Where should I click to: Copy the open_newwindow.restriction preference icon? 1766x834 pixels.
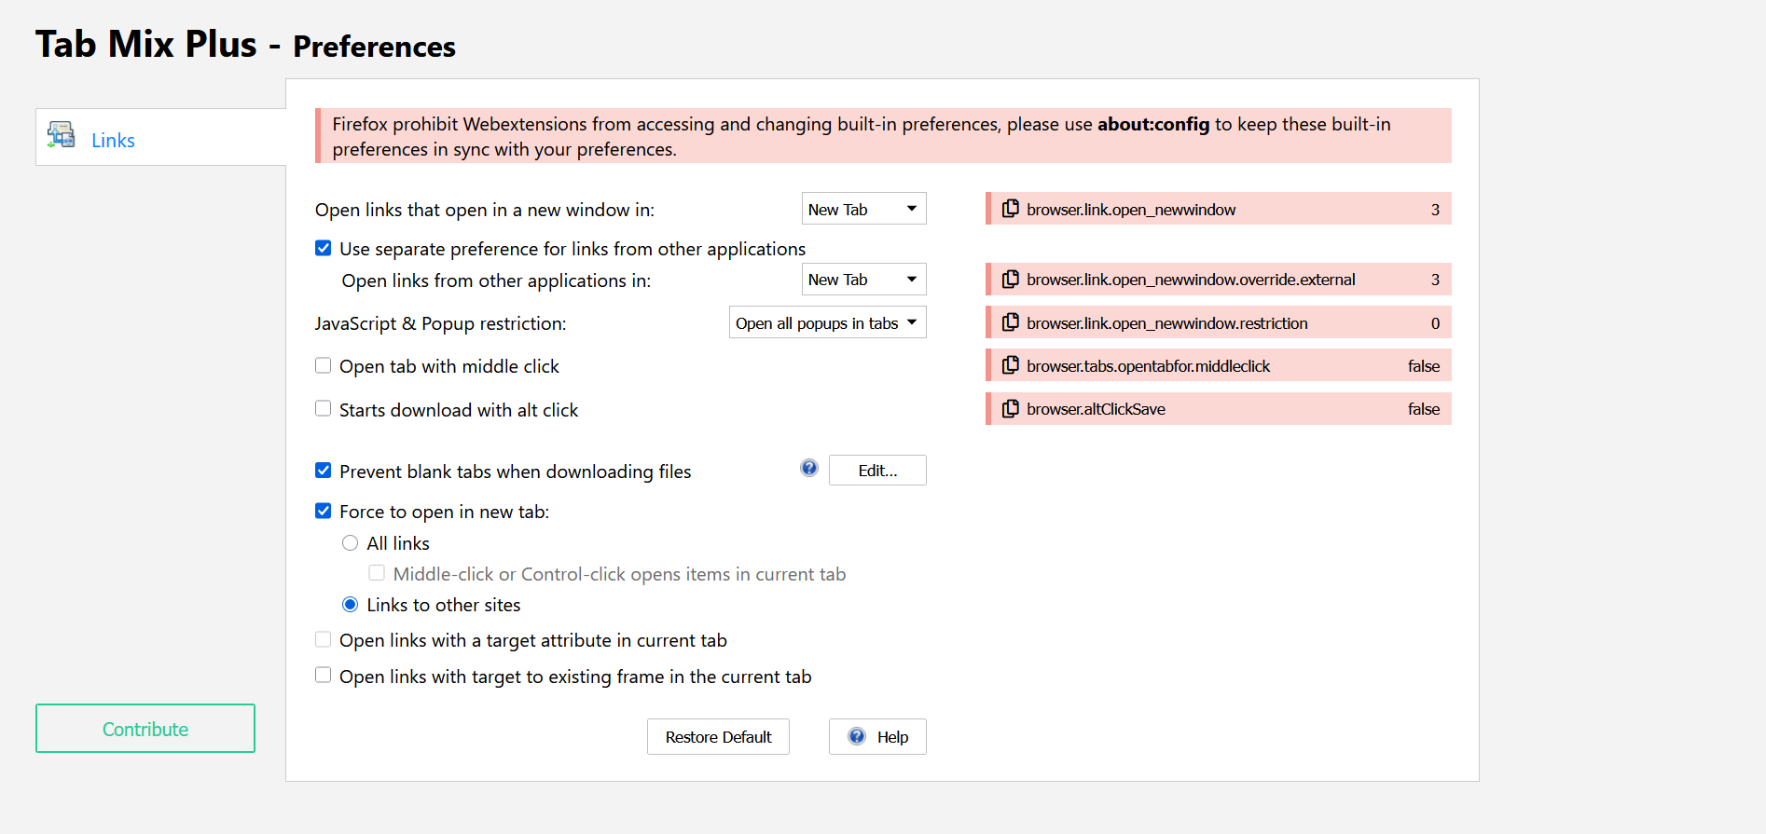[x=1010, y=322]
